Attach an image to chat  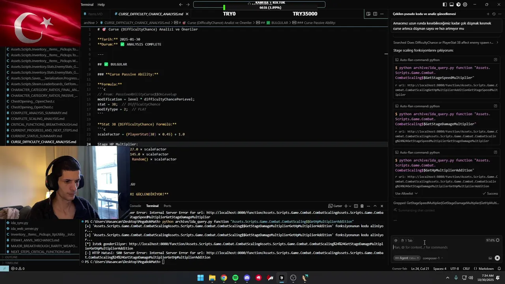(490, 258)
